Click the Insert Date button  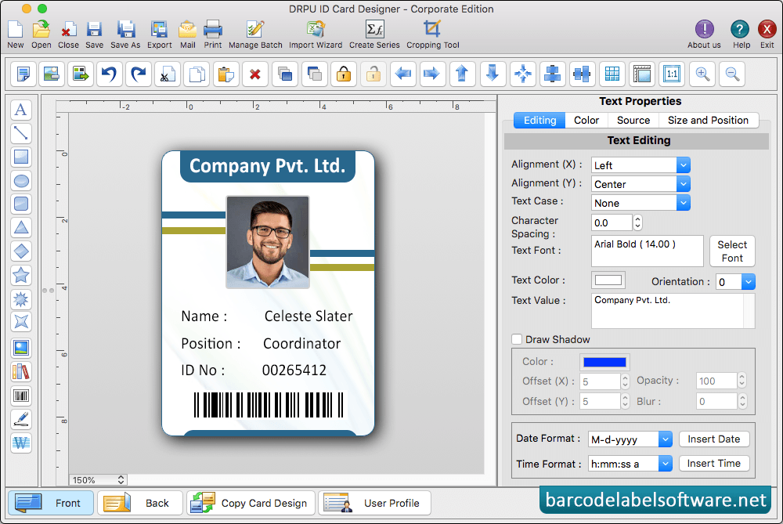pos(714,439)
